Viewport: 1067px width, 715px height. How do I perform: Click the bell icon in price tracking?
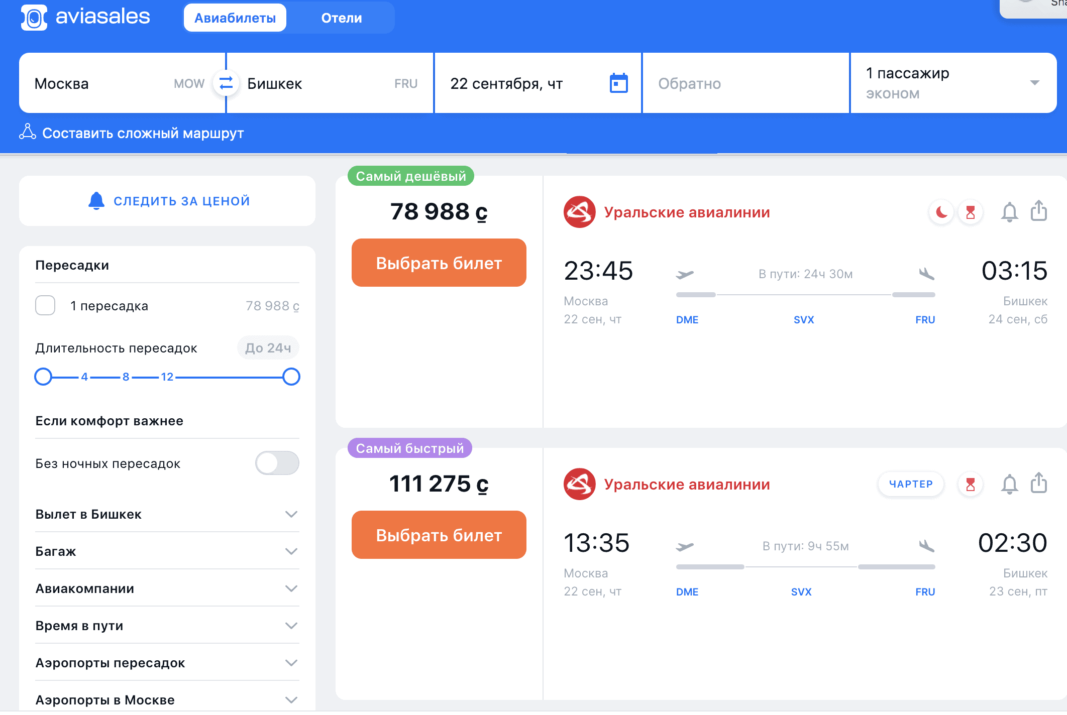click(96, 200)
